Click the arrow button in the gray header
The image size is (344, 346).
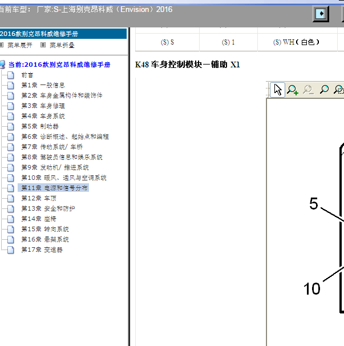[x=321, y=14]
